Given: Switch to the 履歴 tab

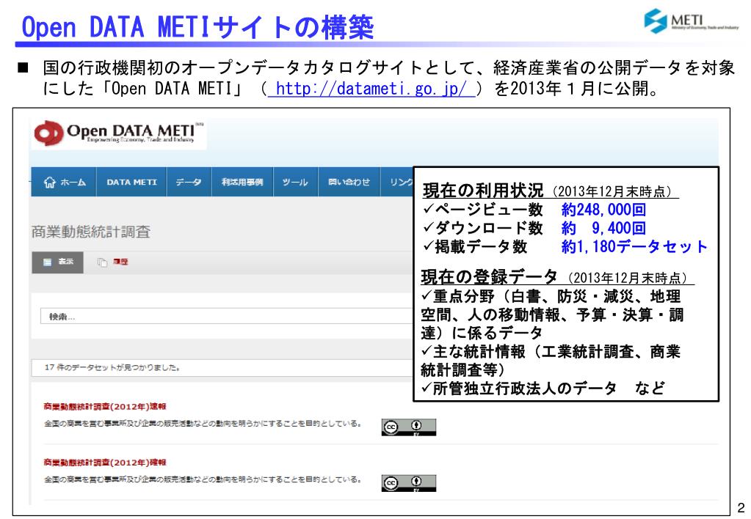Looking at the screenshot, I should [120, 262].
